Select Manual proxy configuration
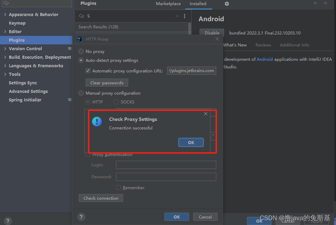Image resolution: width=336 pixels, height=225 pixels. [81, 93]
